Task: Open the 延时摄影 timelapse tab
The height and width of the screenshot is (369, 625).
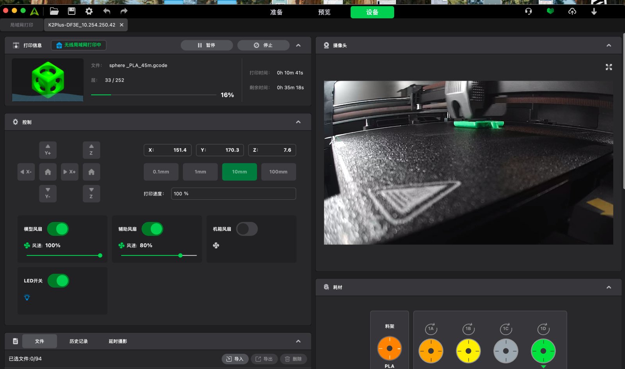Action: coord(118,341)
